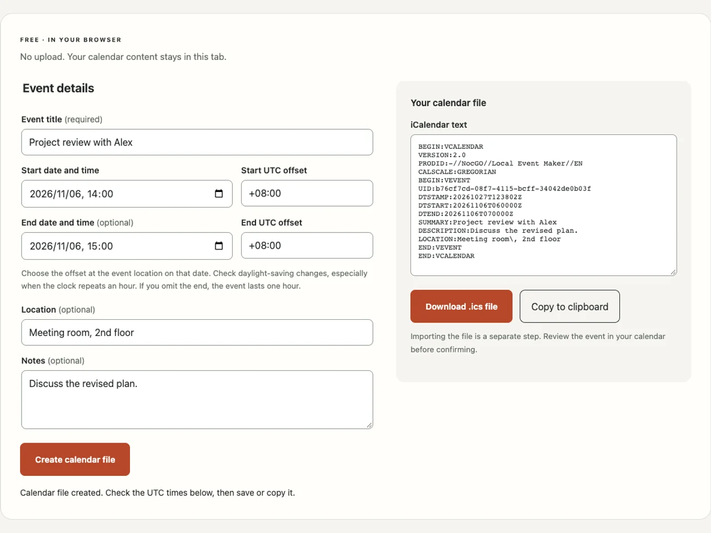711x533 pixels.
Task: Focus the Location input field
Action: [197, 333]
